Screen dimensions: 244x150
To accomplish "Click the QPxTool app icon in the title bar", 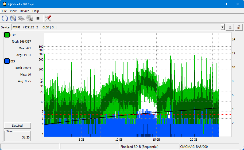I will [x=4, y=4].
